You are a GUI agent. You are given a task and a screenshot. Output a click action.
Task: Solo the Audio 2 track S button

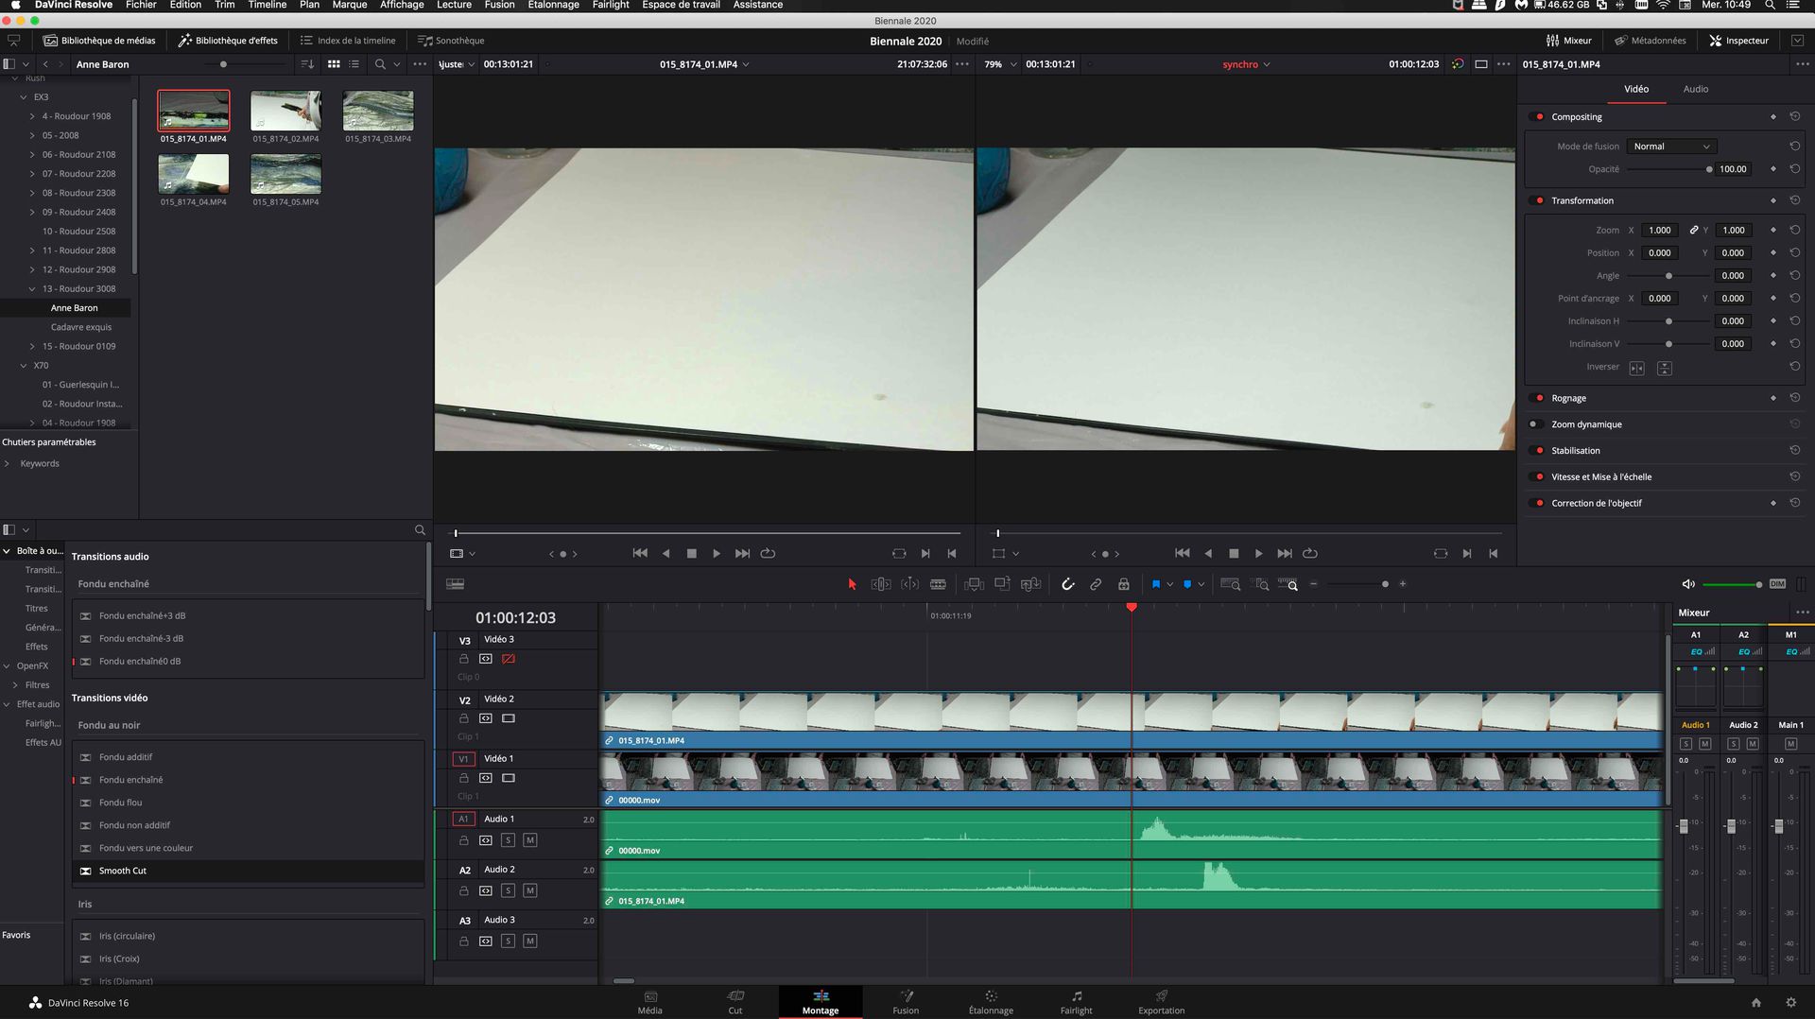[x=508, y=890]
